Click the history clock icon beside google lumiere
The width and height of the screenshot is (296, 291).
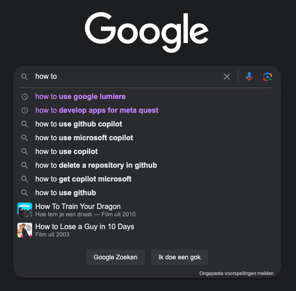tap(25, 97)
